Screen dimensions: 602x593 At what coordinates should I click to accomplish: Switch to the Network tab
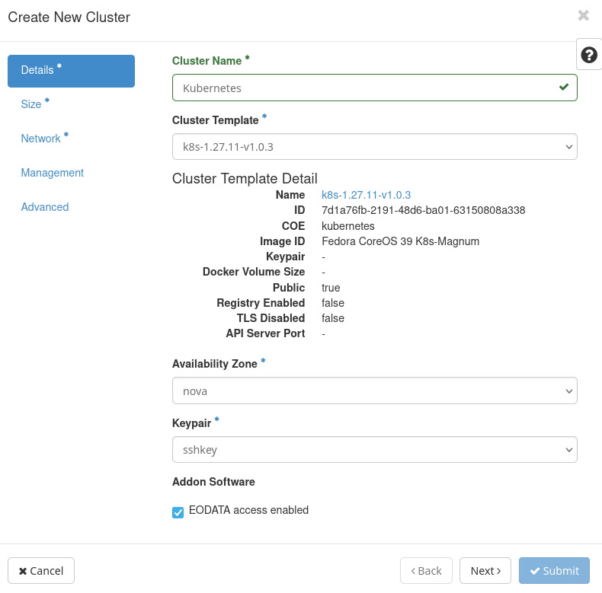[x=40, y=139]
